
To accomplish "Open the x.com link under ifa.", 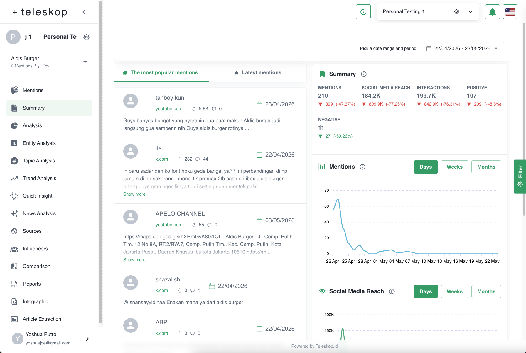I will click(x=162, y=159).
